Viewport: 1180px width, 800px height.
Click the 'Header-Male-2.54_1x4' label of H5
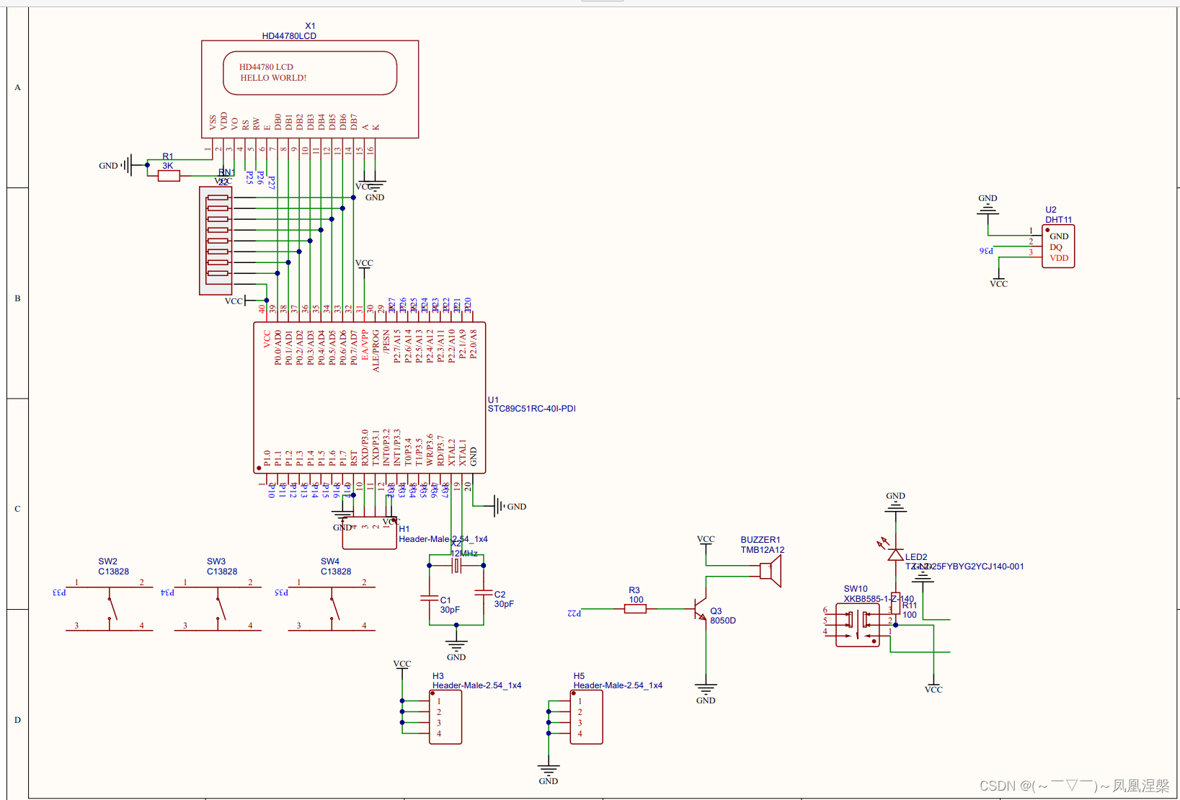[618, 685]
